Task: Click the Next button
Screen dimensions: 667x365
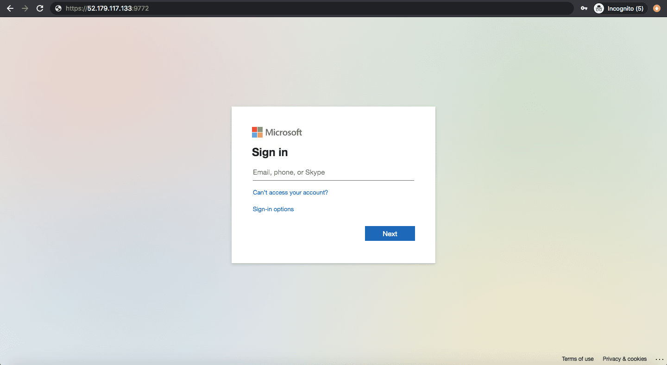Action: tap(390, 233)
